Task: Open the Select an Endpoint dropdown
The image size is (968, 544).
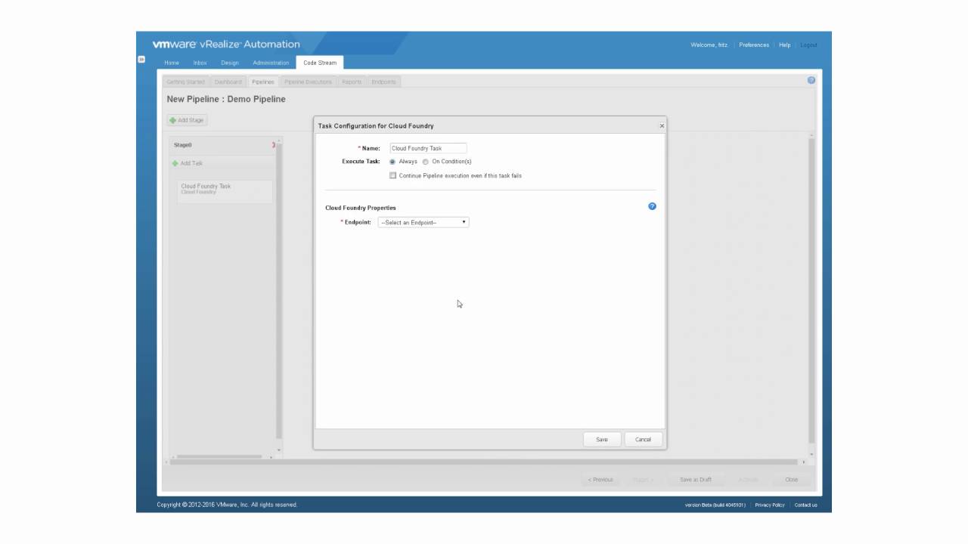Action: [x=423, y=222]
